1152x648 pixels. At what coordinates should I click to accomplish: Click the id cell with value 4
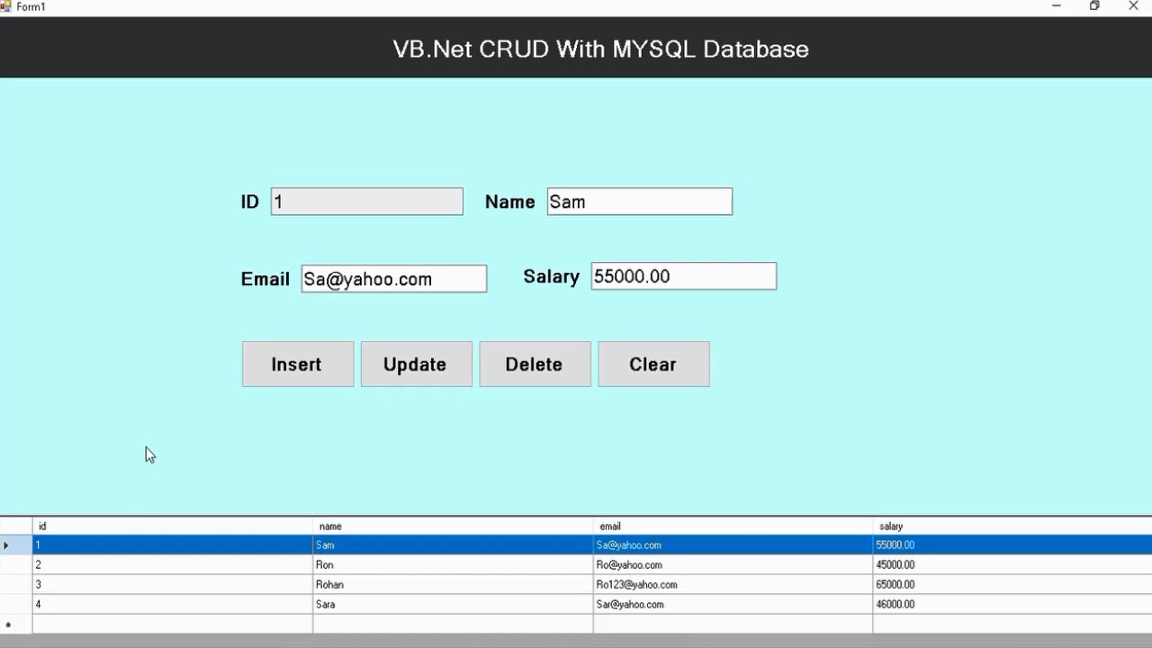[173, 605]
